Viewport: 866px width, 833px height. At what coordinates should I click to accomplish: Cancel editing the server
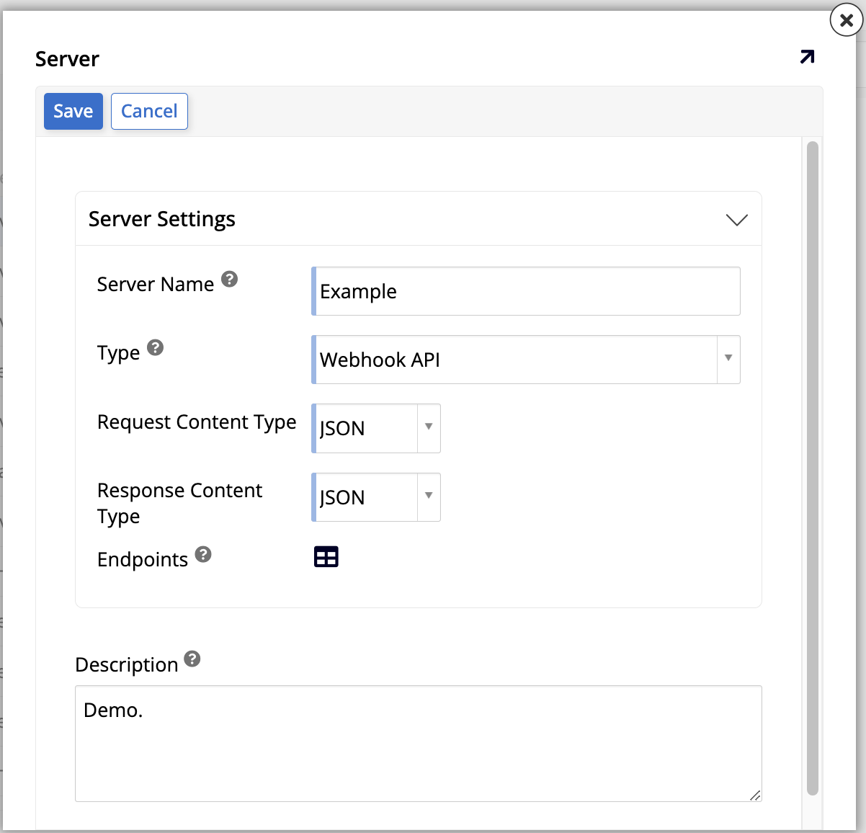pyautogui.click(x=149, y=111)
